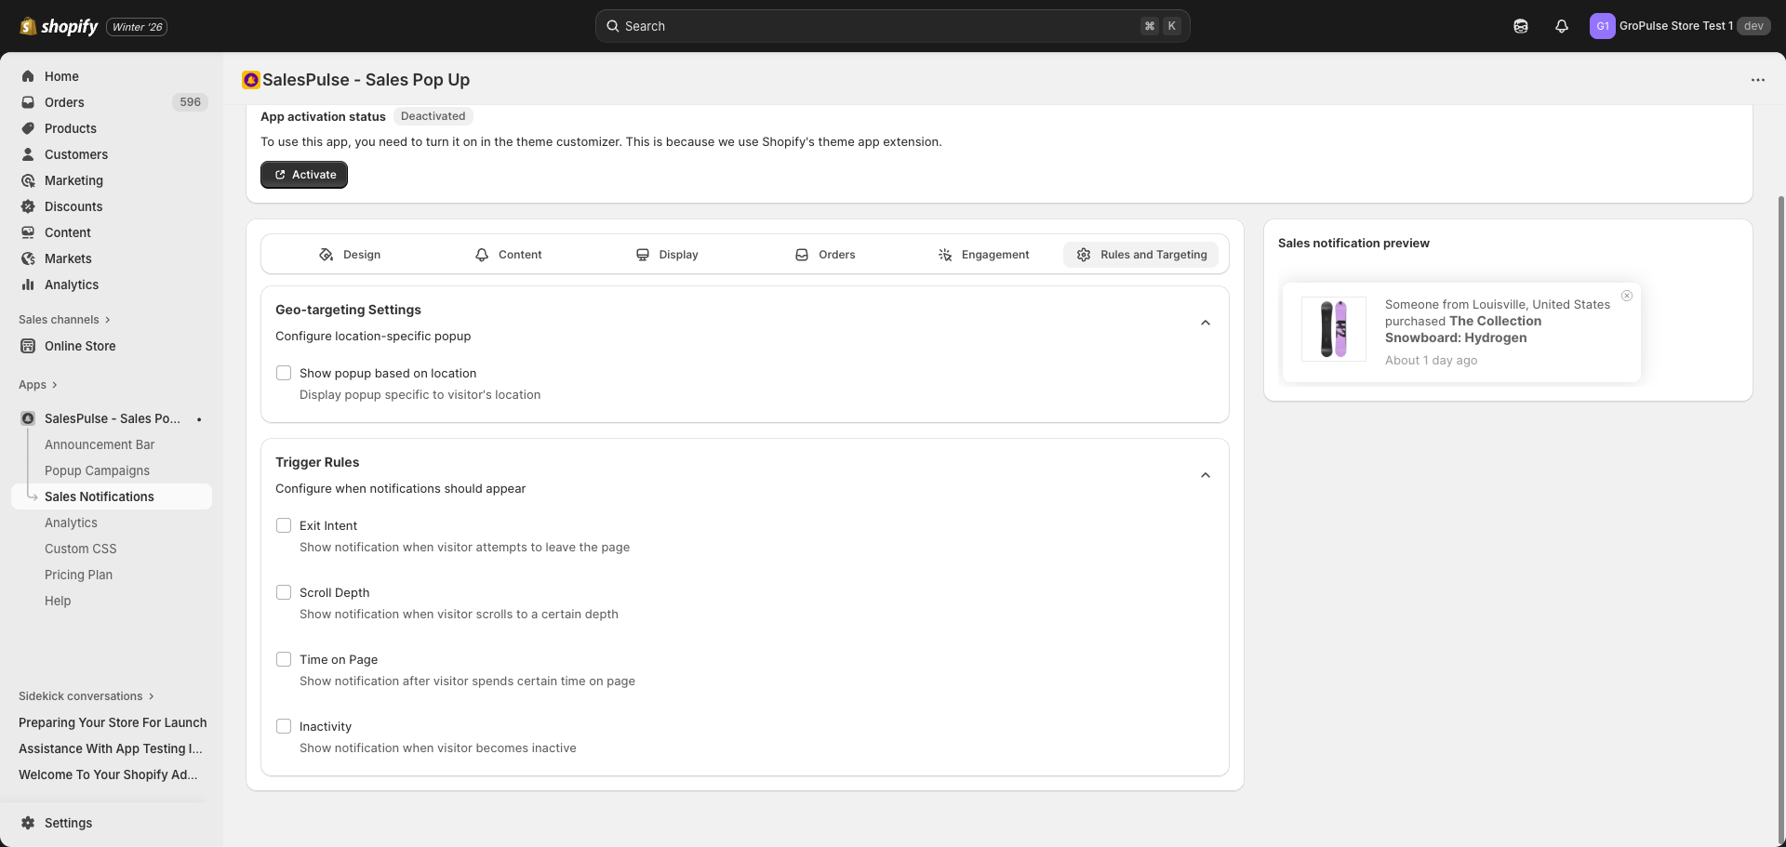Image resolution: width=1786 pixels, height=847 pixels.
Task: Open the Display settings tab
Action: [x=667, y=254]
